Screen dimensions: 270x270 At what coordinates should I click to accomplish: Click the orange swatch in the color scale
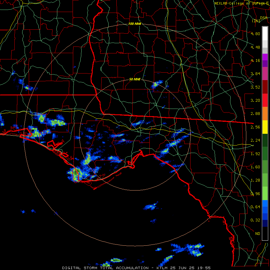tap(265, 114)
